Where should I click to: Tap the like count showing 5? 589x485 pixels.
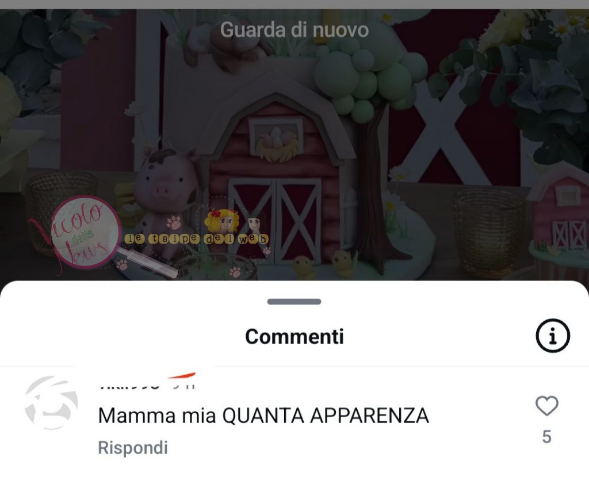coord(546,437)
